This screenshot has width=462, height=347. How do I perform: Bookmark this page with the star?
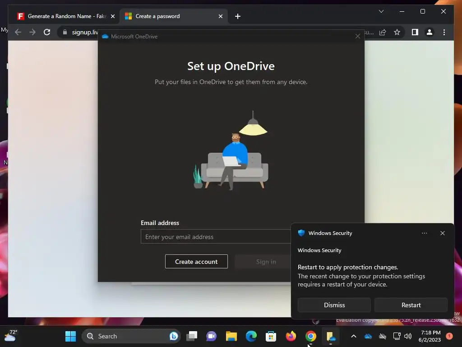point(397,32)
